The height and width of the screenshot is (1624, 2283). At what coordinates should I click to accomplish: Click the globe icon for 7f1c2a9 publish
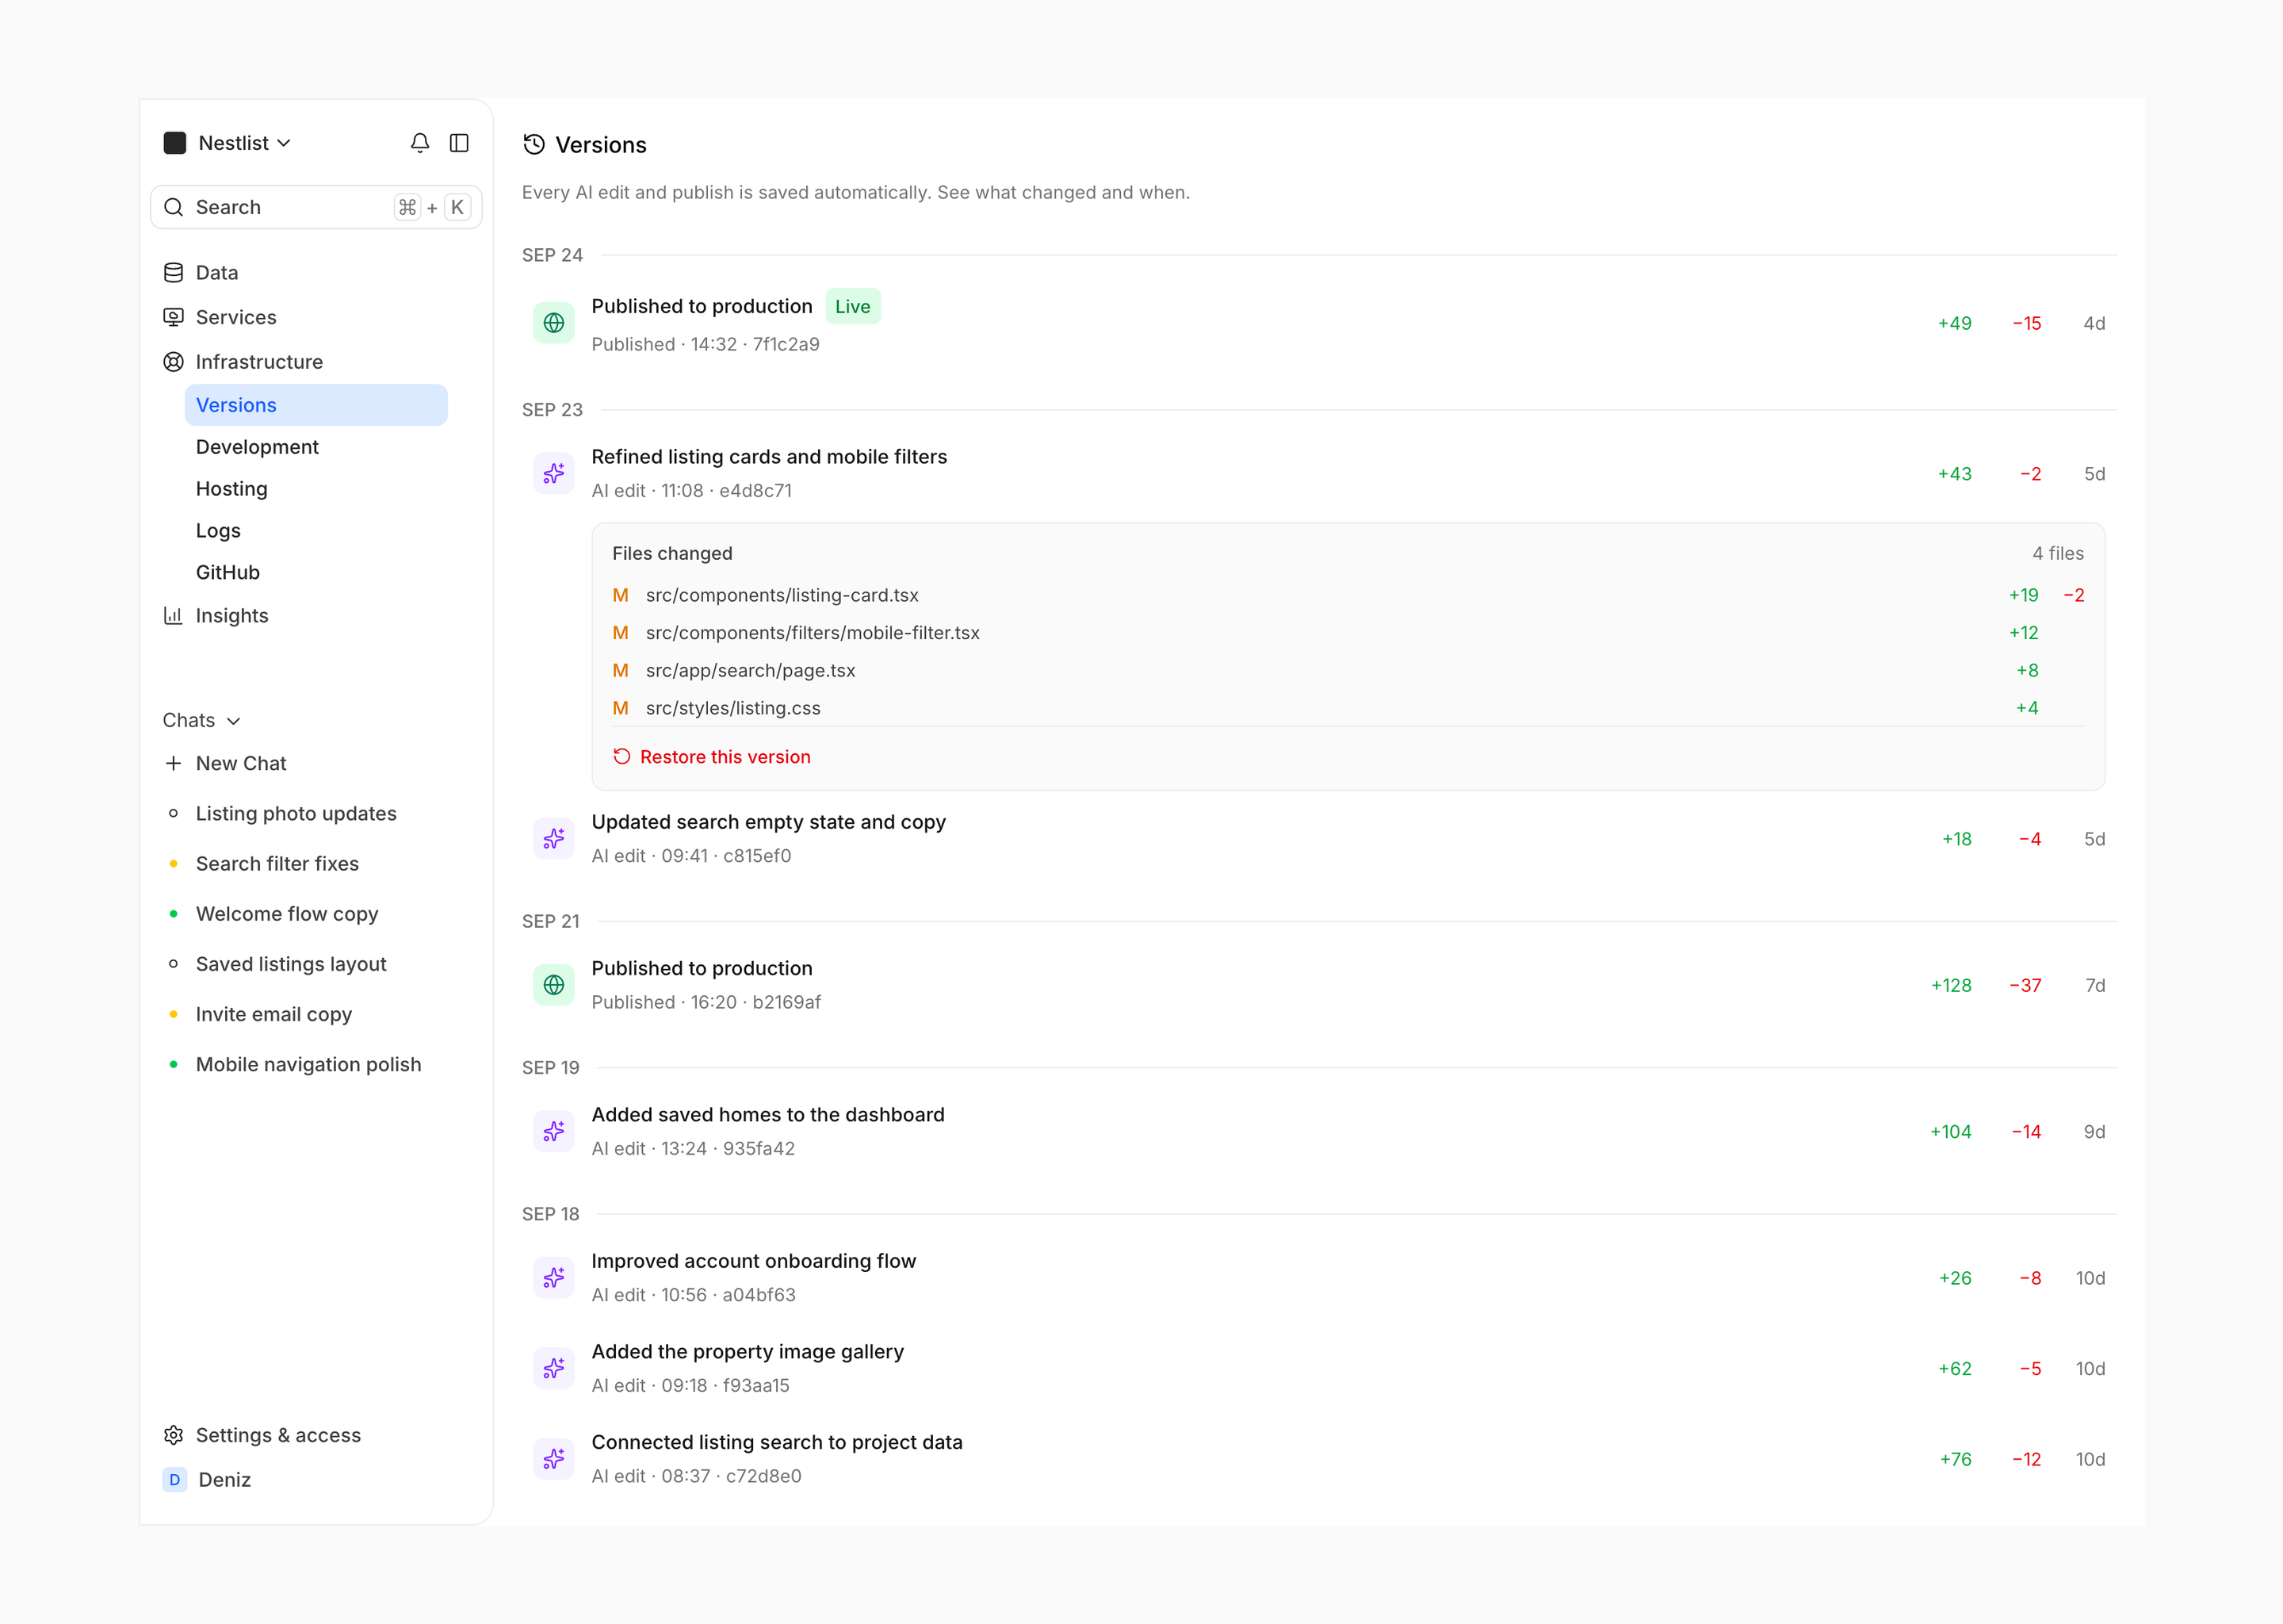coord(554,323)
